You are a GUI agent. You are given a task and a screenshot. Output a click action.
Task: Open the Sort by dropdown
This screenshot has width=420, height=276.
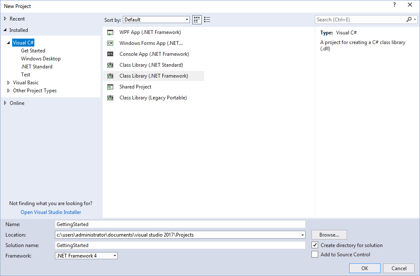156,20
